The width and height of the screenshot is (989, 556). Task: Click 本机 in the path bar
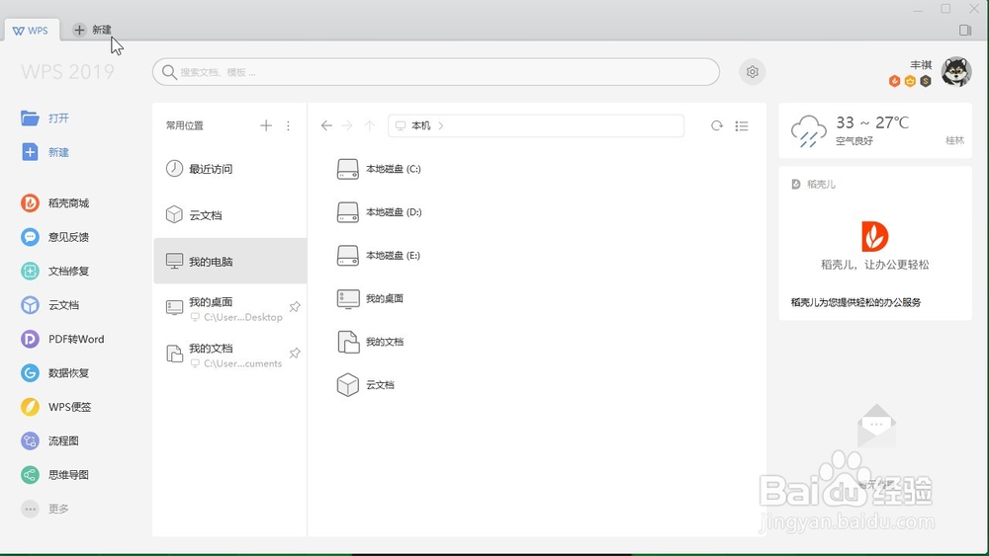[420, 125]
